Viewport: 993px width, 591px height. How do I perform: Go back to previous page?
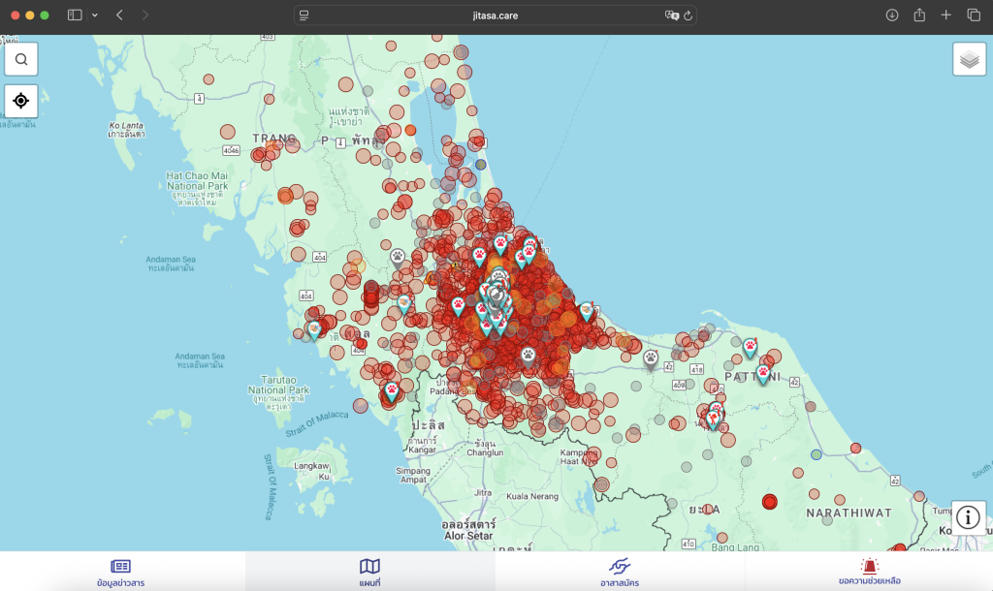coord(119,16)
